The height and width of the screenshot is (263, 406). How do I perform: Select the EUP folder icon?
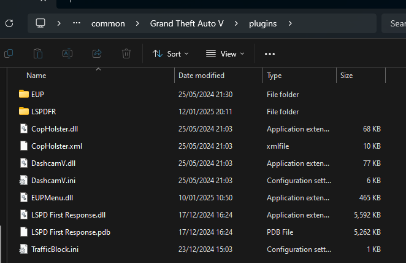(x=24, y=94)
